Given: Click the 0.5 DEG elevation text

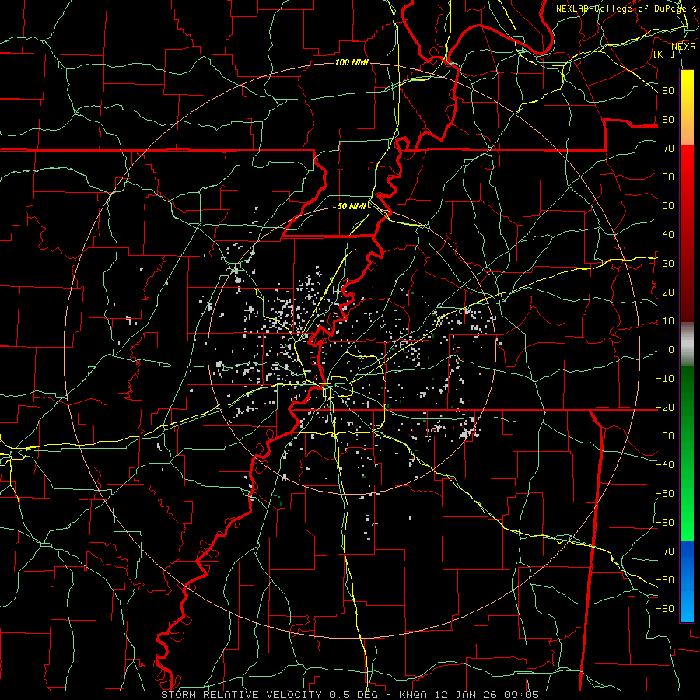Looking at the screenshot, I should click(354, 695).
